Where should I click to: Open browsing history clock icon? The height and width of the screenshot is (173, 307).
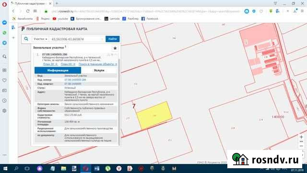4,101
